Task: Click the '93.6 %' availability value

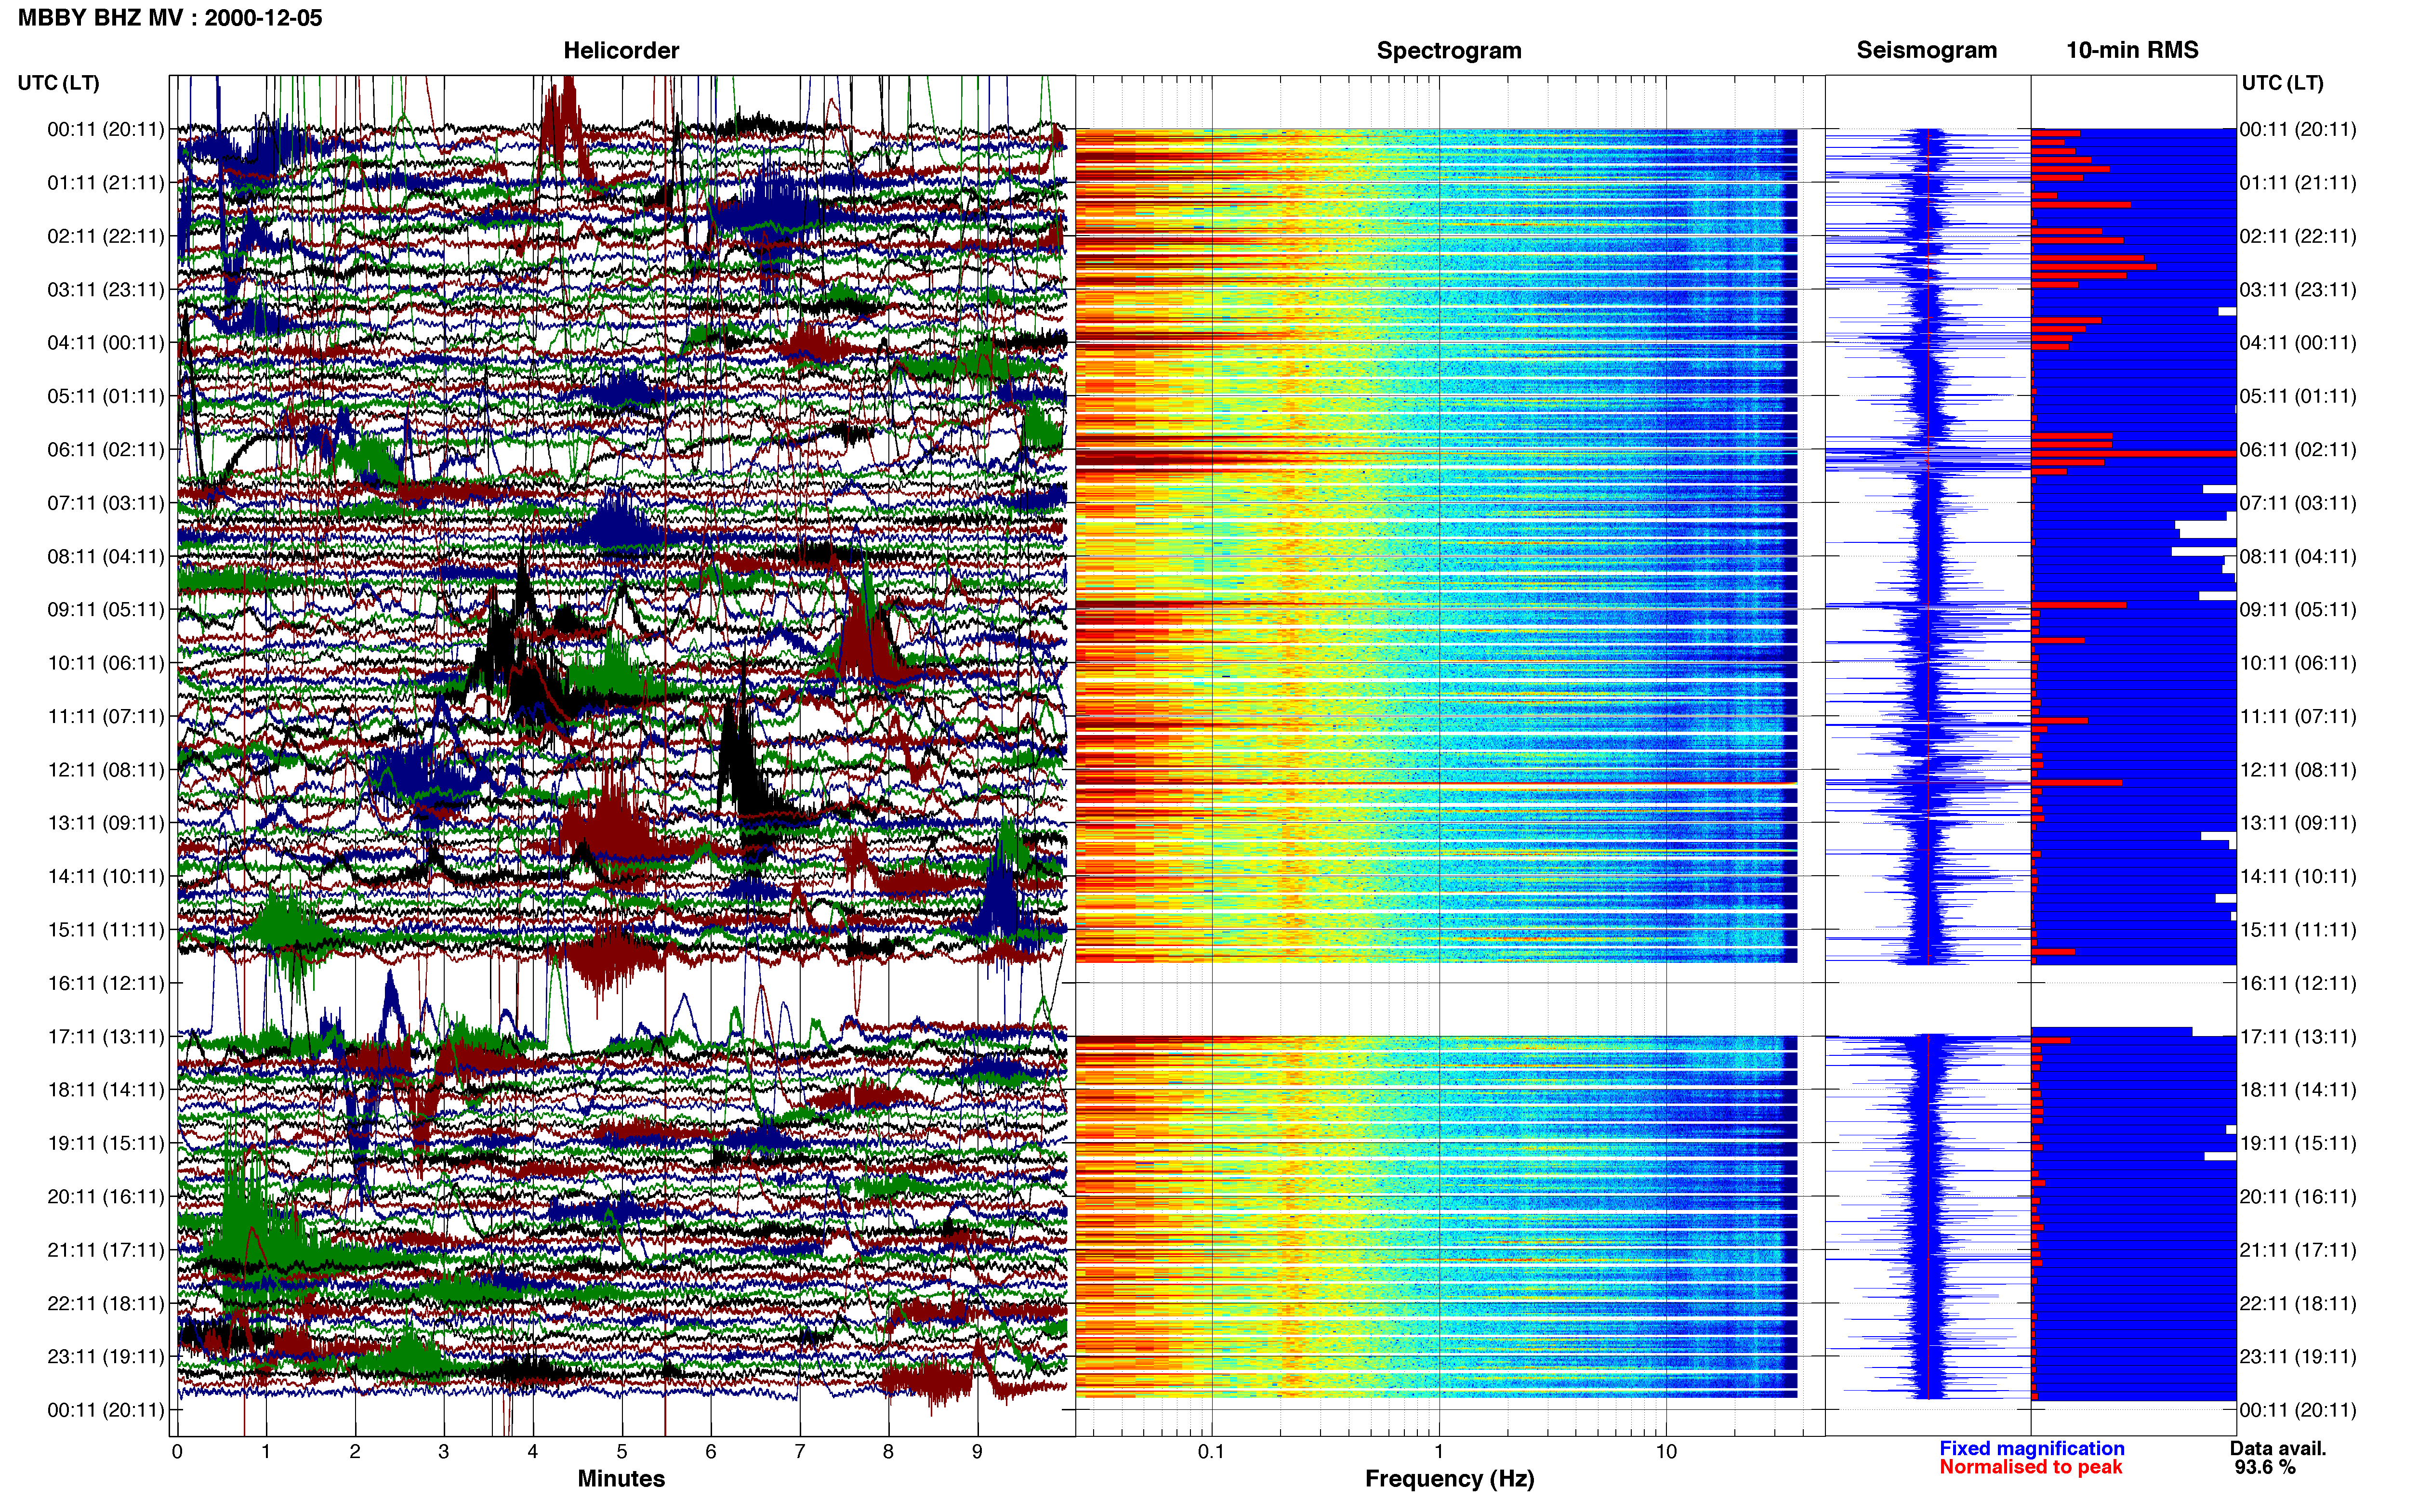Action: (2265, 1467)
